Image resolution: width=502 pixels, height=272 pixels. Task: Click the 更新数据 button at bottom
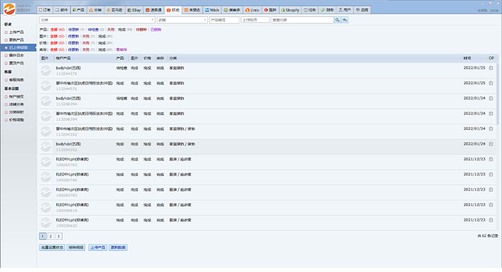pyautogui.click(x=118, y=248)
